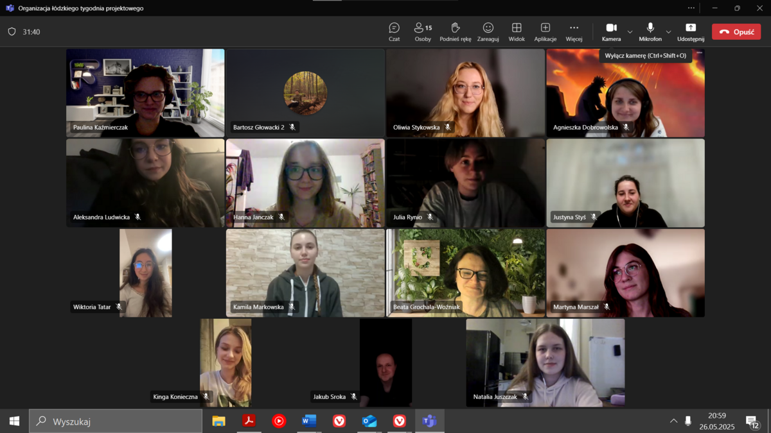Change layout with the Widok icon
This screenshot has height=433, width=771.
(x=517, y=32)
